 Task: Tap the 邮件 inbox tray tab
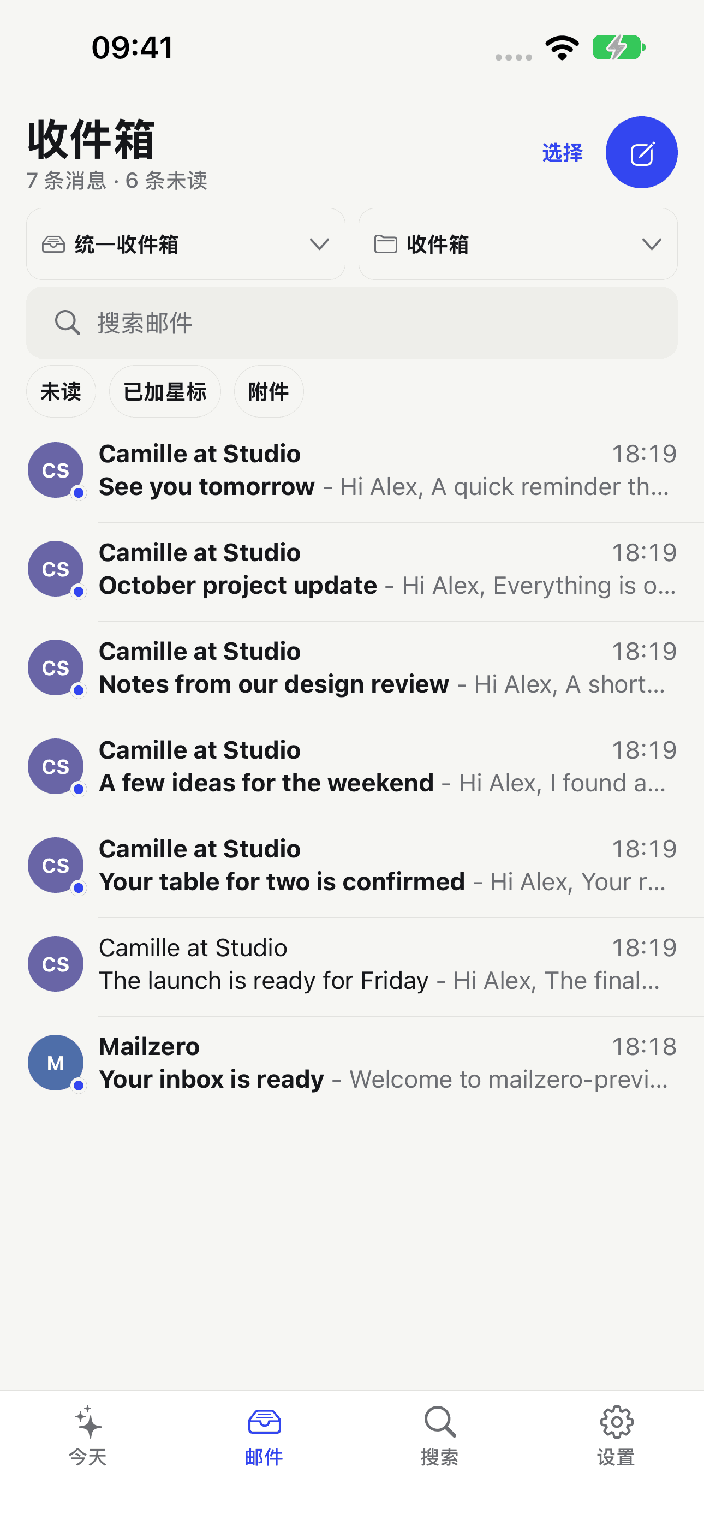264,1436
